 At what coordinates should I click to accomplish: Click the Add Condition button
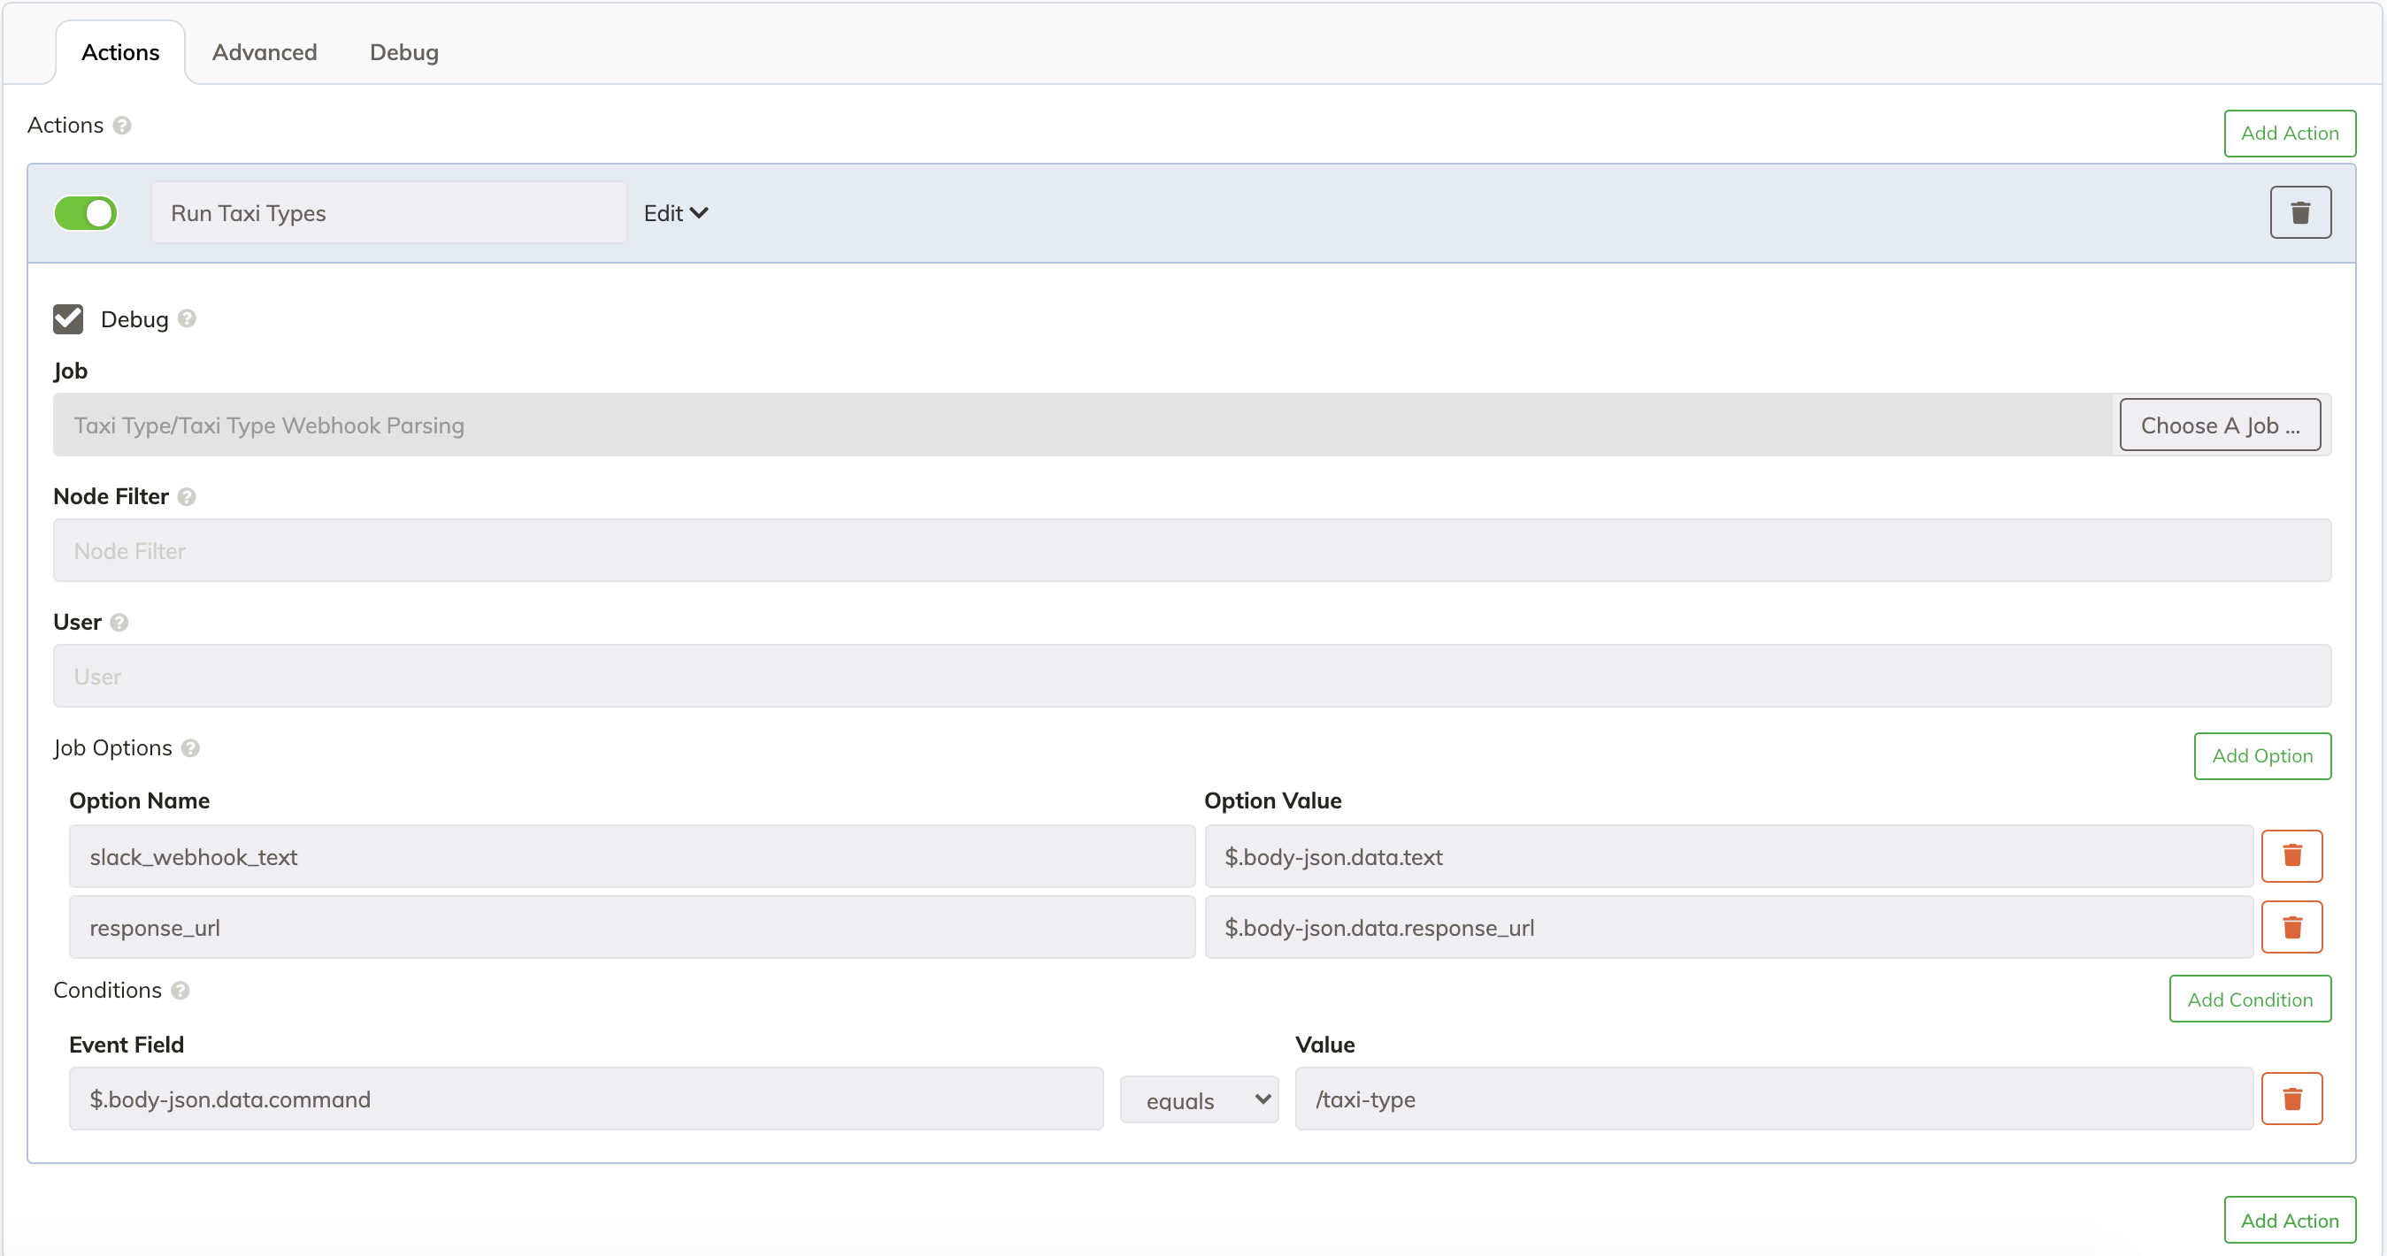click(x=2250, y=999)
